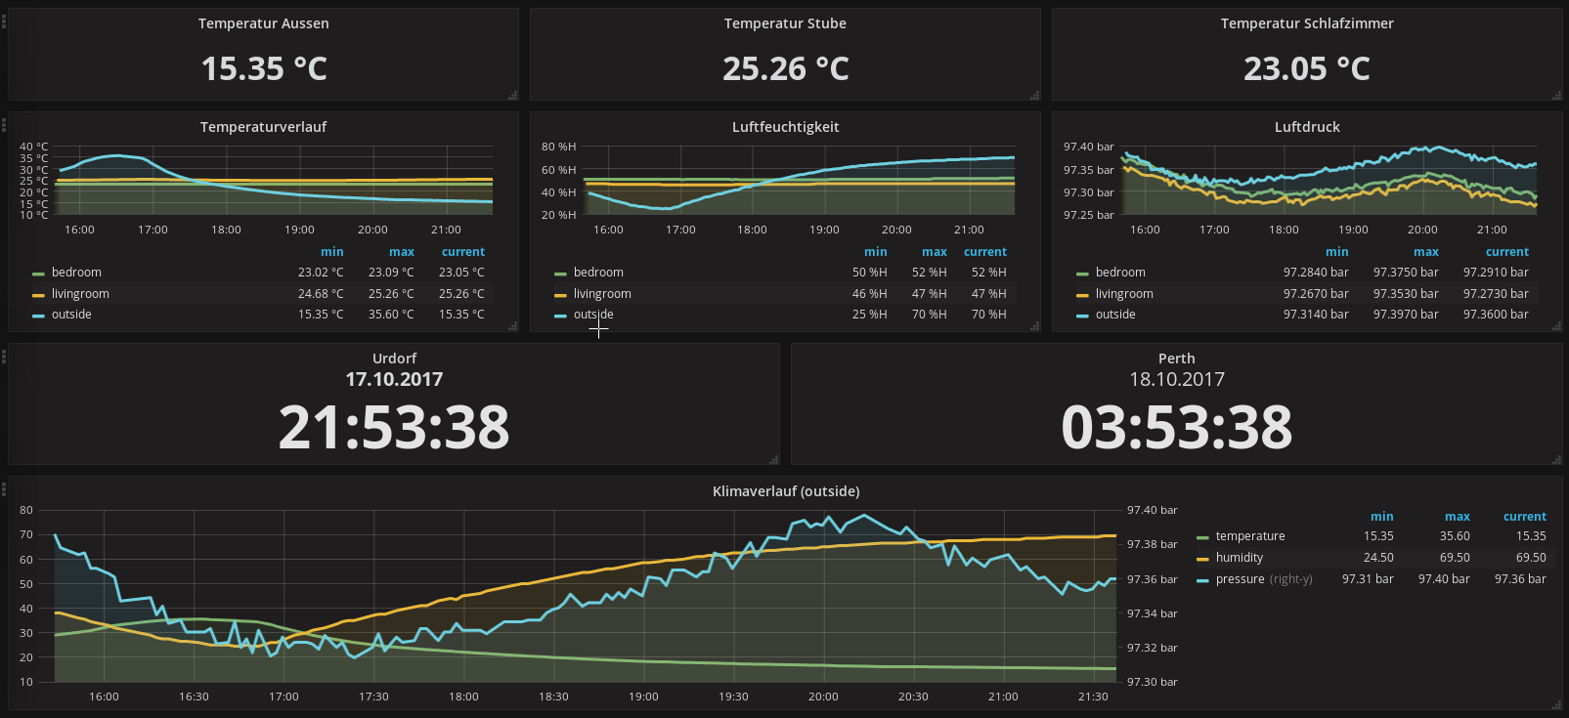This screenshot has height=718, width=1569.
Task: Sort Luftdruck legend by current
Action: tap(1507, 252)
